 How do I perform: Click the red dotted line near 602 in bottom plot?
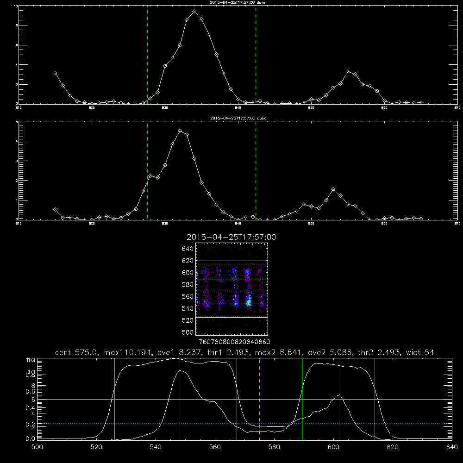339,399
